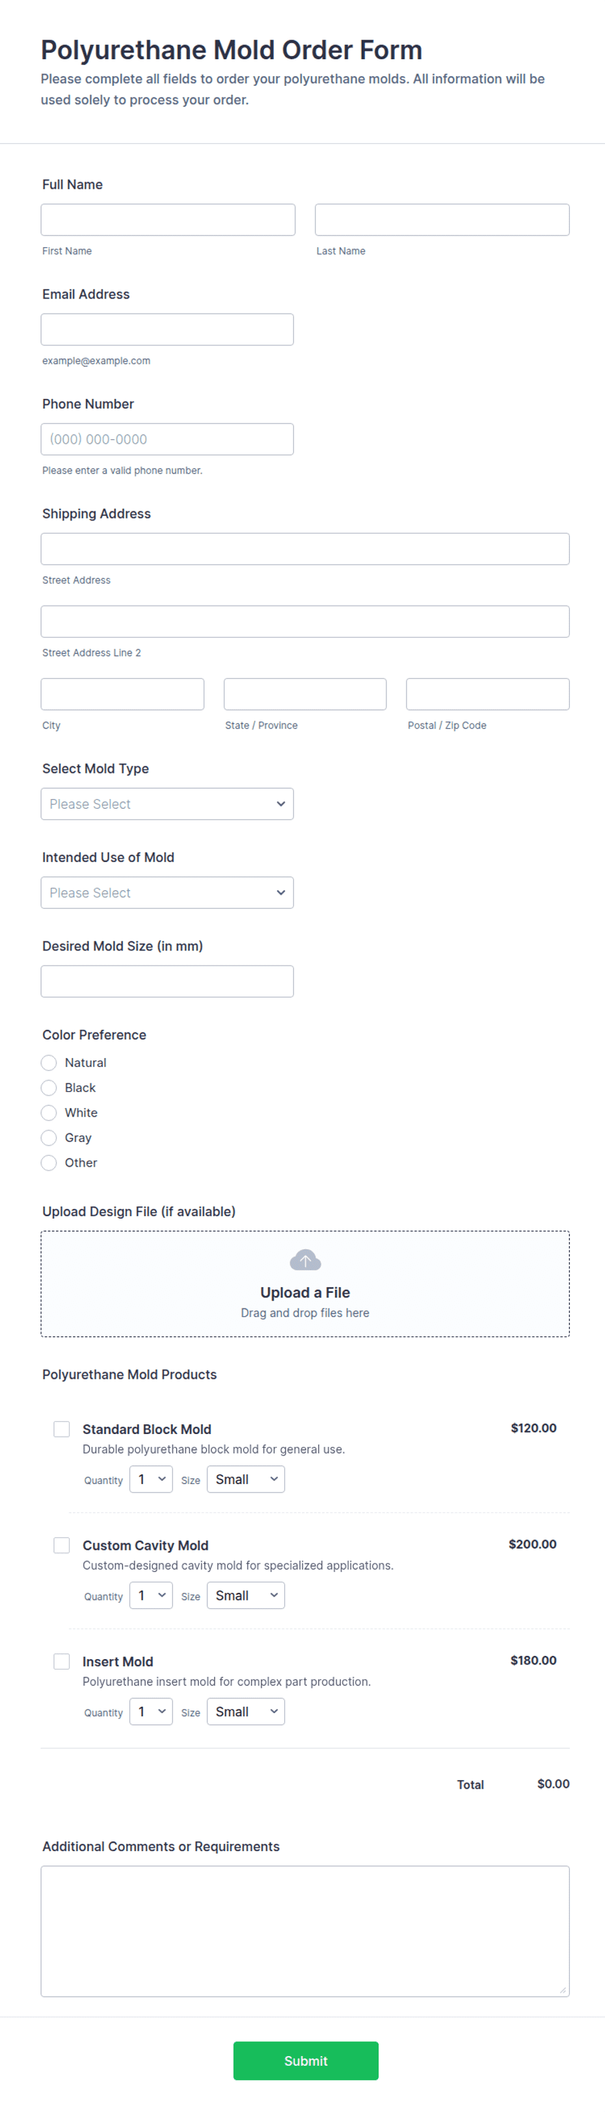Submit the order form

click(306, 2061)
